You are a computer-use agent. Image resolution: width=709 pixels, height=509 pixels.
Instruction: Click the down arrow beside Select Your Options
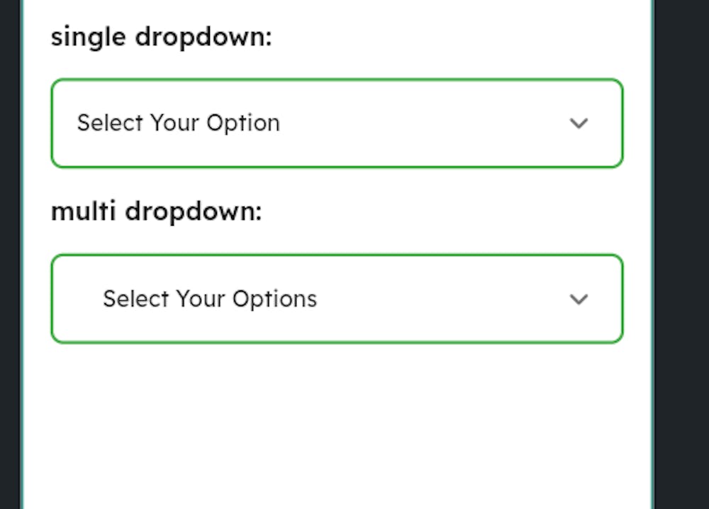pos(579,299)
